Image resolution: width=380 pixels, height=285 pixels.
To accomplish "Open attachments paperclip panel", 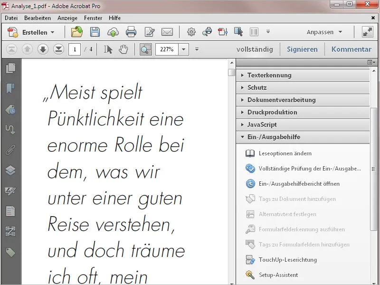I will pyautogui.click(x=10, y=150).
